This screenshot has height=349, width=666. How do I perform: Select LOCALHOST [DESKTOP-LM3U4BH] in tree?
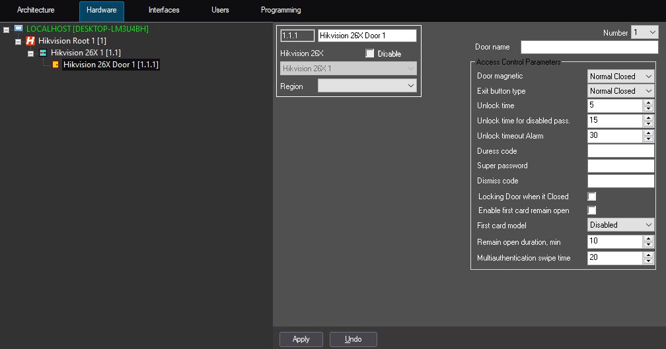coord(87,29)
